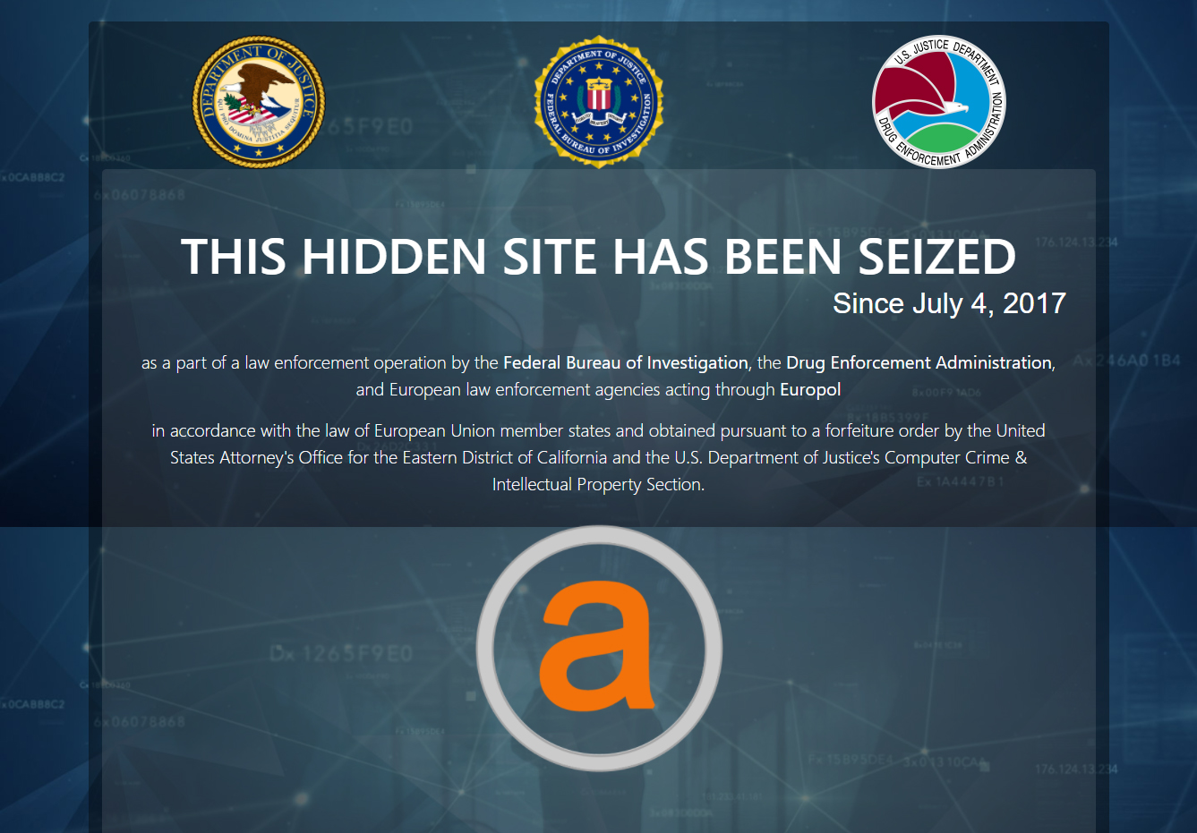Image resolution: width=1197 pixels, height=833 pixels.
Task: Click the 'THIS HIDDEN SITE HAS BEEN SEIZED' heading
Action: [x=599, y=257]
